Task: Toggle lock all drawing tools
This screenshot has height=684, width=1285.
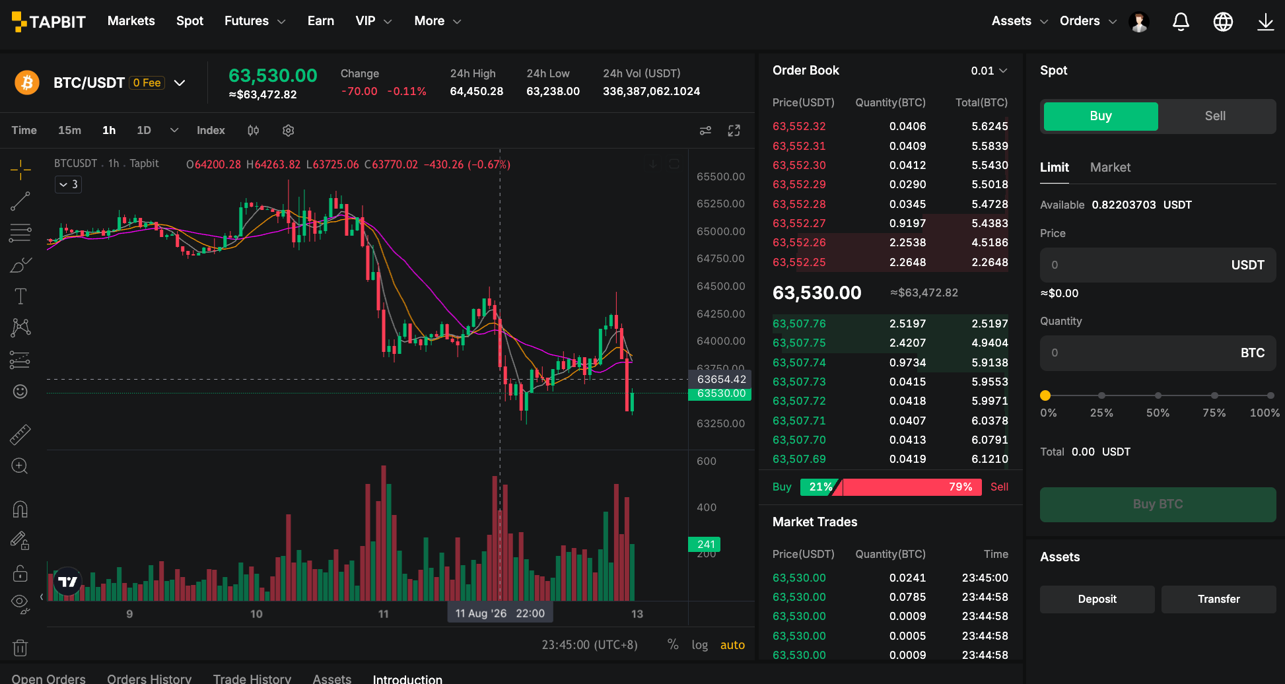Action: click(x=20, y=572)
